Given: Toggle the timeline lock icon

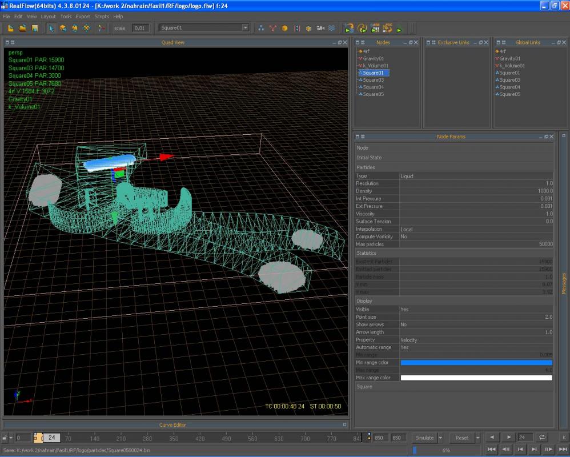Looking at the screenshot, I should (5, 438).
